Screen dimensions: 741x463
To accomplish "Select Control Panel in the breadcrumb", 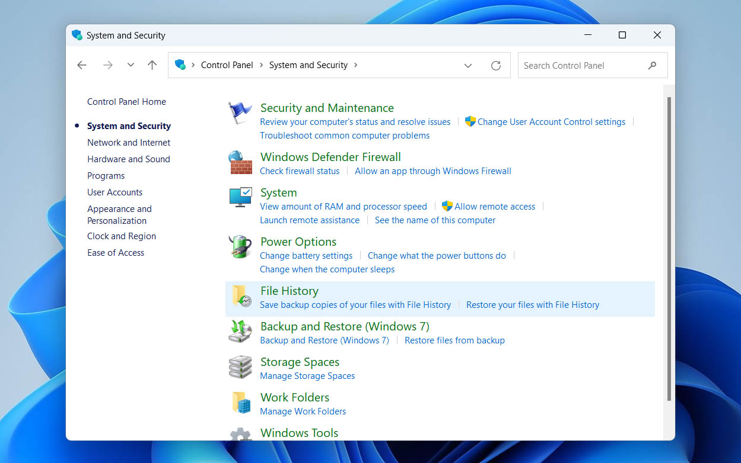I will (x=227, y=65).
